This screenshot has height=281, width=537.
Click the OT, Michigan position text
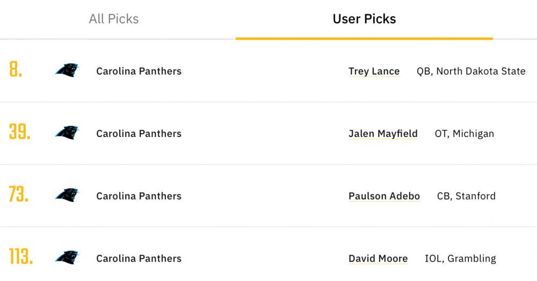pyautogui.click(x=464, y=133)
